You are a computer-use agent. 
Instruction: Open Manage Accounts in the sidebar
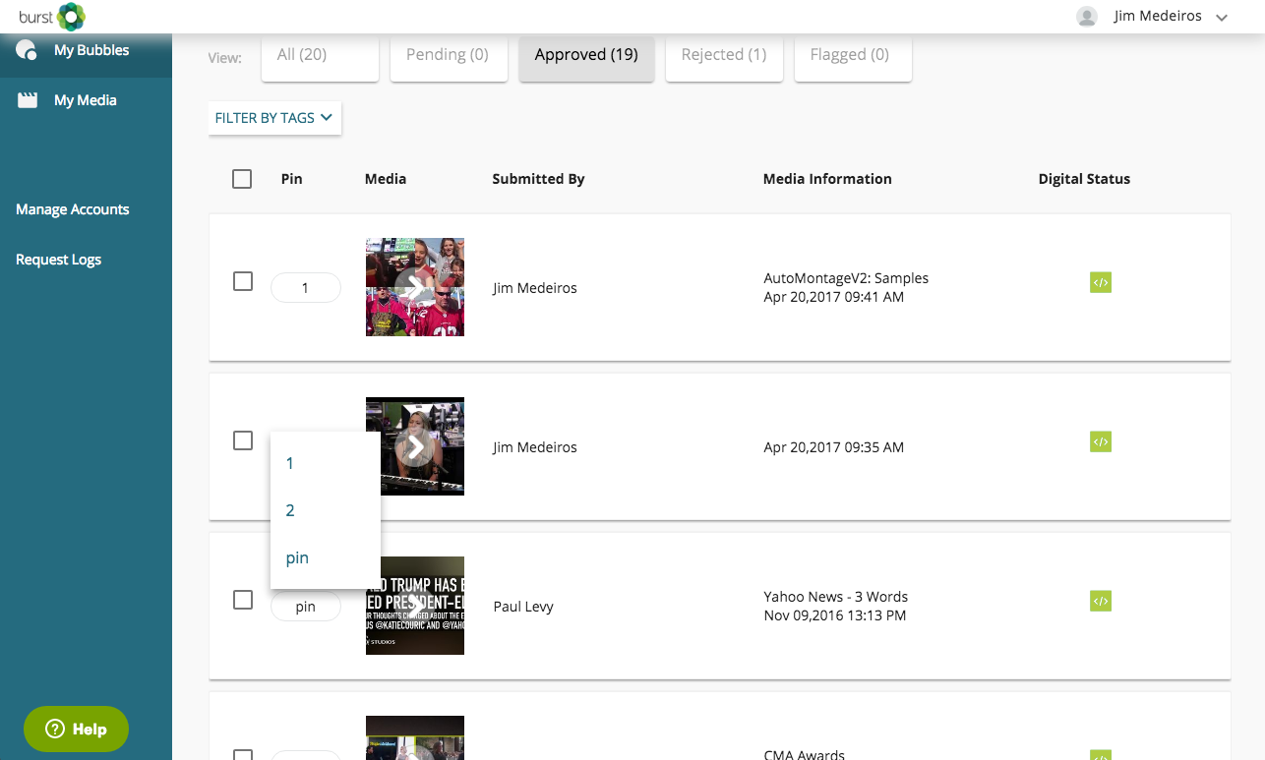pos(73,209)
